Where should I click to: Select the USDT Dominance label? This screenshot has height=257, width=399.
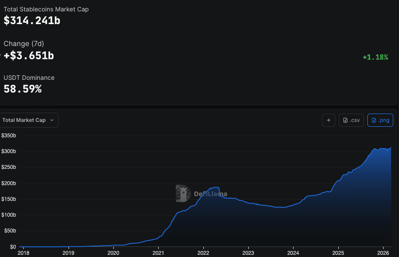click(x=29, y=78)
